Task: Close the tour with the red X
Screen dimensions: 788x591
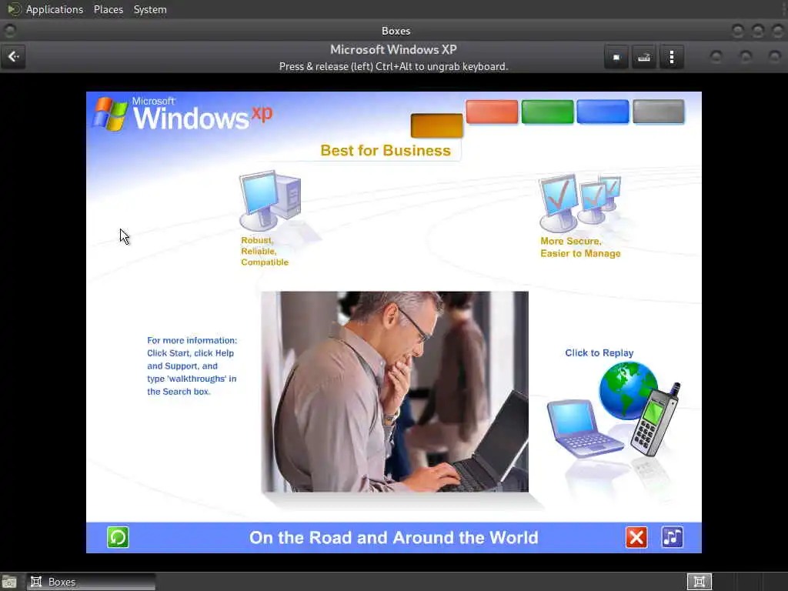Action: [636, 537]
